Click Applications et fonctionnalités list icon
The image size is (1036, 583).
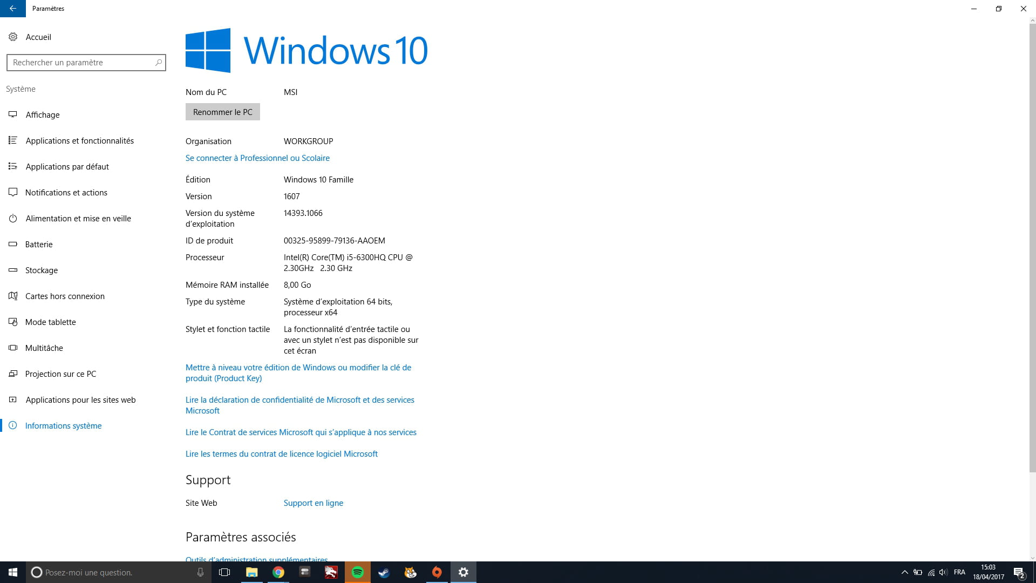[13, 140]
